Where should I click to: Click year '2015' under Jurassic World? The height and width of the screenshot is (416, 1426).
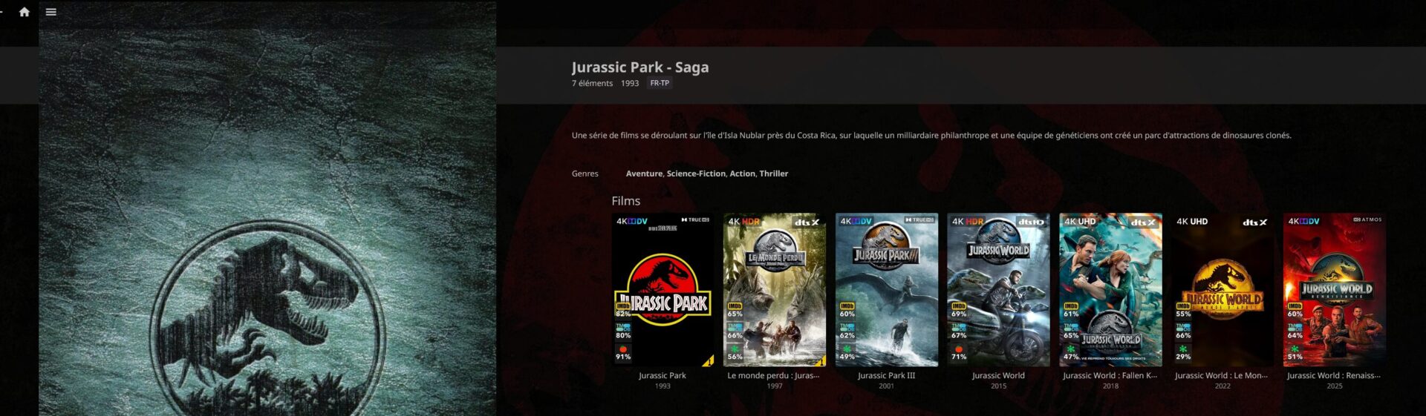[x=998, y=386]
